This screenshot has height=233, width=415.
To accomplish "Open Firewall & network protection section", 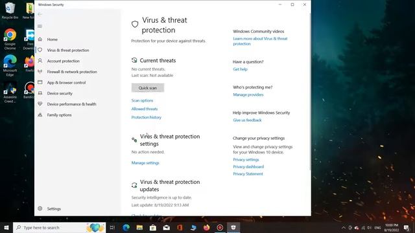I will 72,72.
